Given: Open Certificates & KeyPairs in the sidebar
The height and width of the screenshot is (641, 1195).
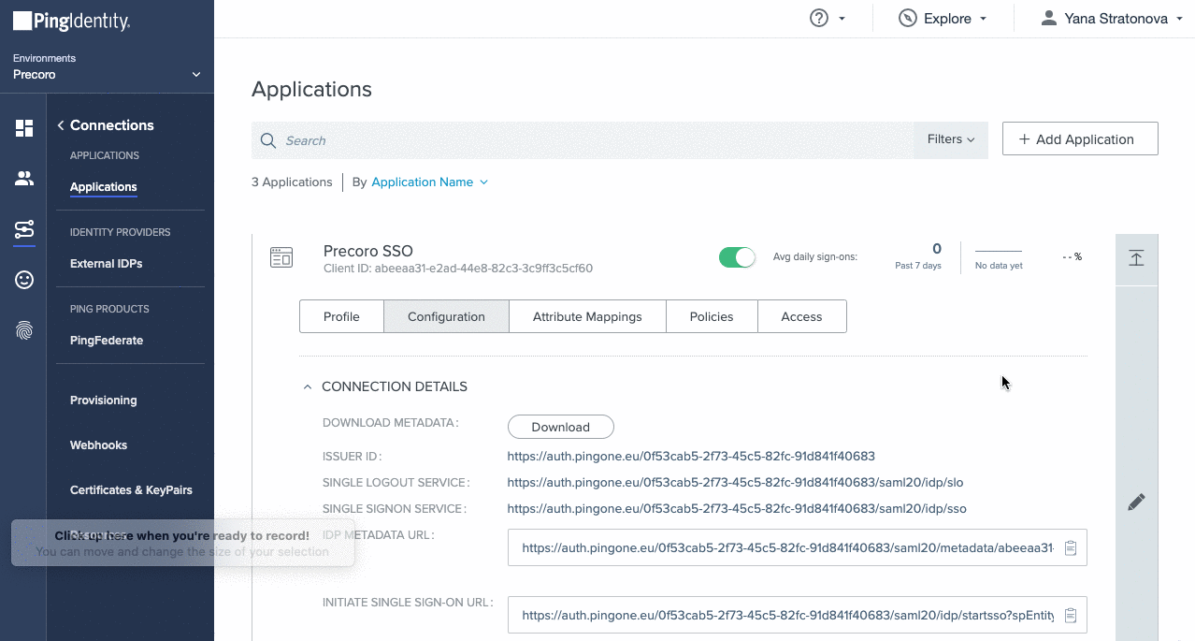Looking at the screenshot, I should coord(132,490).
